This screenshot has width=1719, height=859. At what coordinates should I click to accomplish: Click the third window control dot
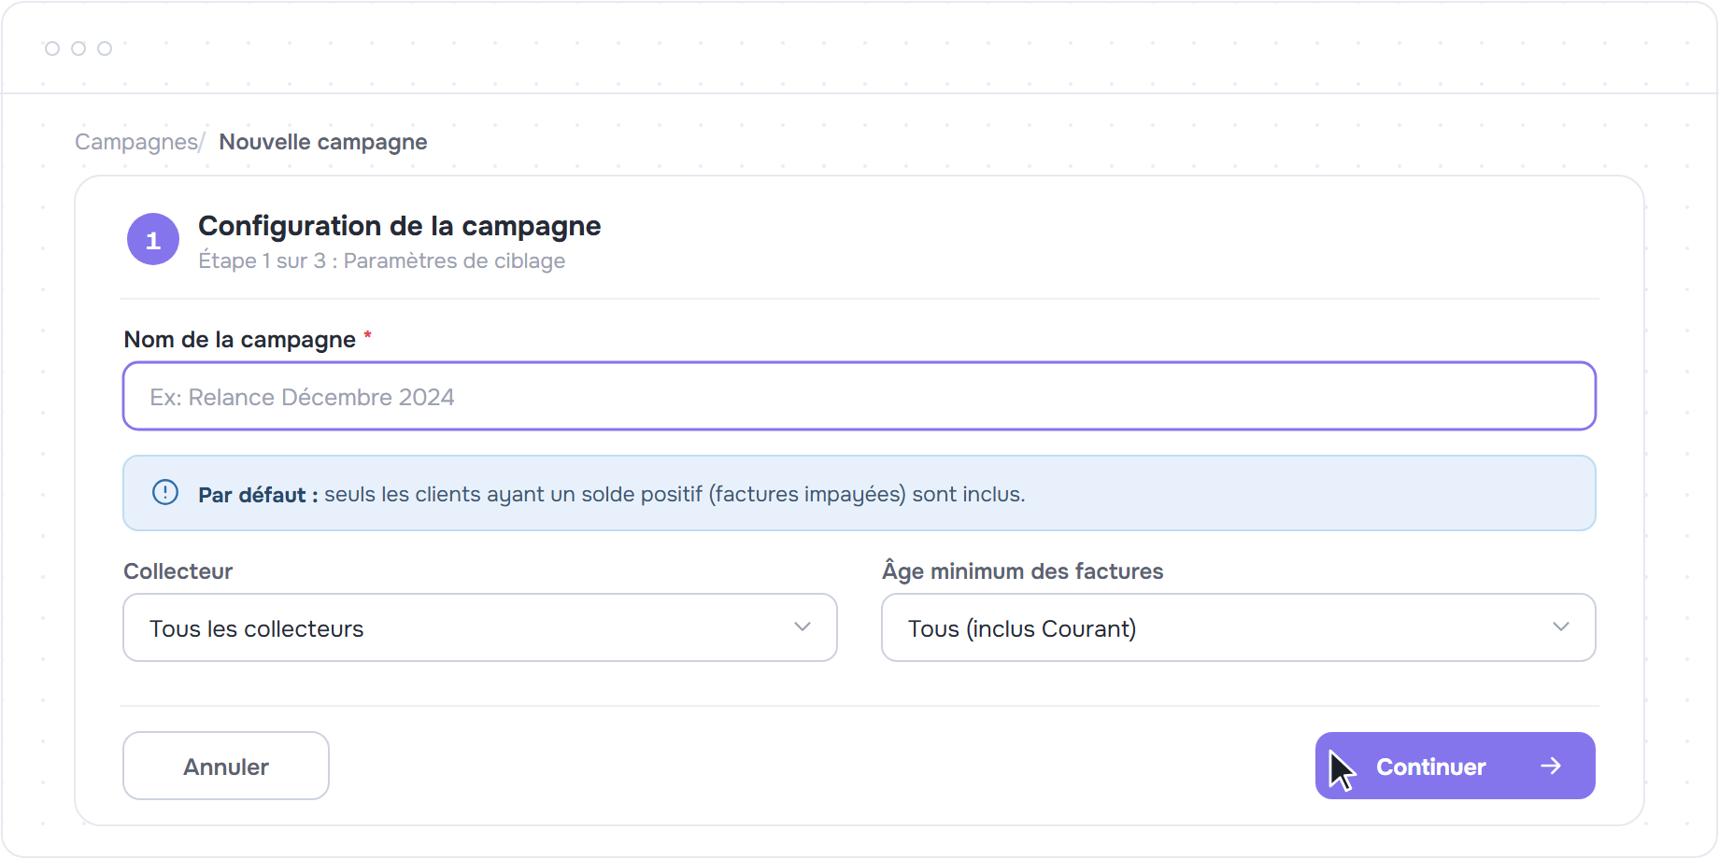point(105,49)
